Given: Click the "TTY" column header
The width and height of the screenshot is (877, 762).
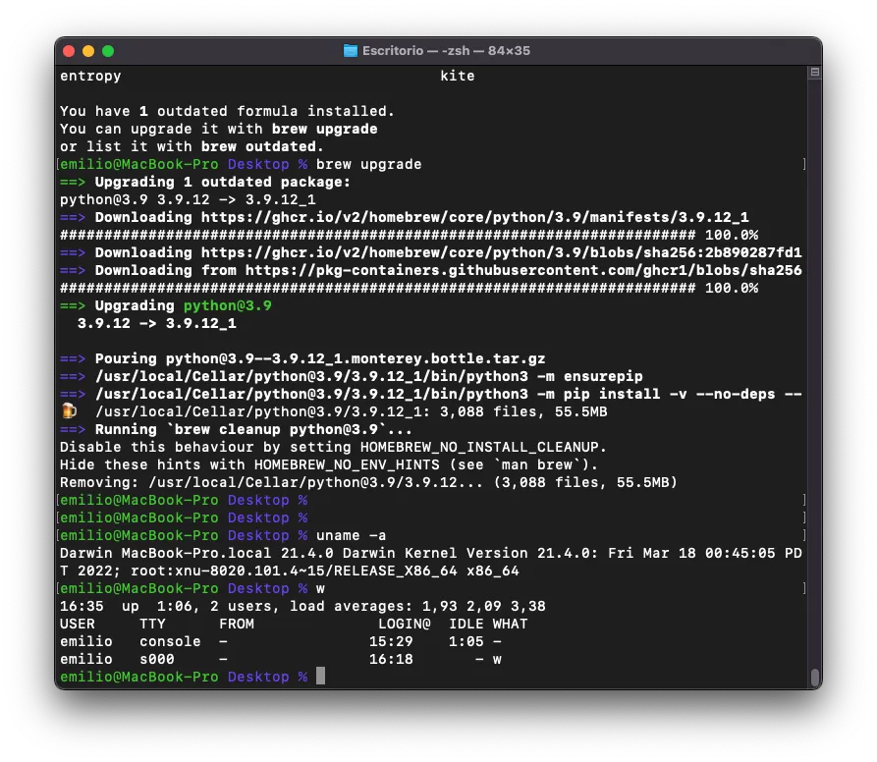Looking at the screenshot, I should pos(152,624).
